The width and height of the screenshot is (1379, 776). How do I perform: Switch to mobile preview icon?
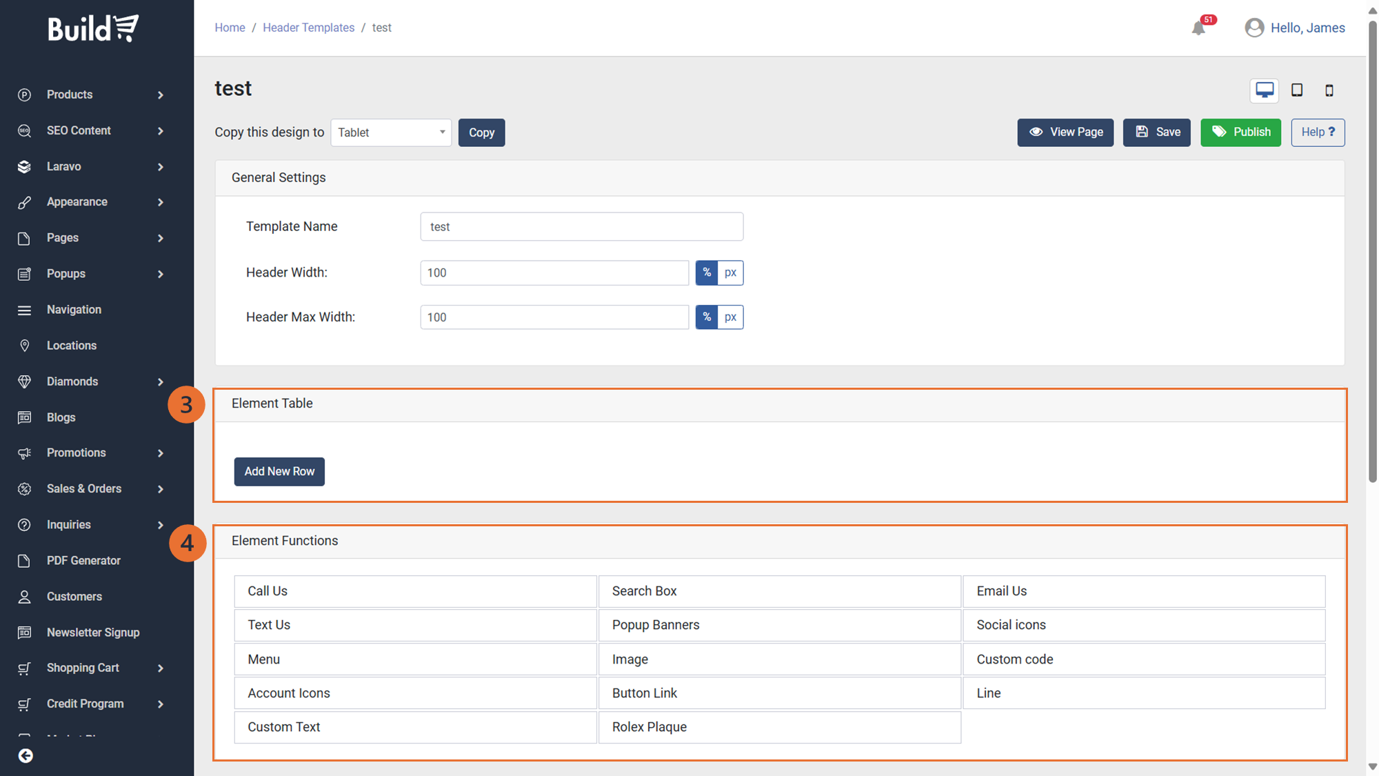click(x=1329, y=90)
